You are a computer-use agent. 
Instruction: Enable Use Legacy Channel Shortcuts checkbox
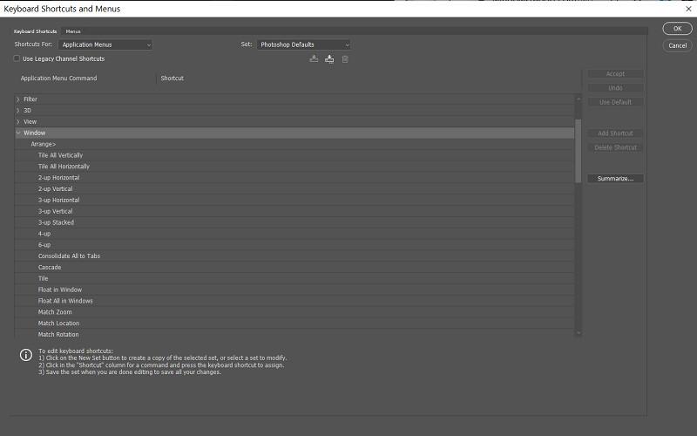tap(17, 58)
